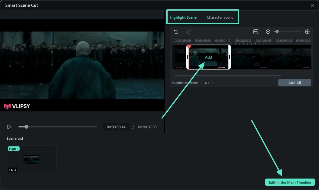The height and width of the screenshot is (190, 319).
Task: Go to previous scene with left chevron
Action: click(201, 83)
